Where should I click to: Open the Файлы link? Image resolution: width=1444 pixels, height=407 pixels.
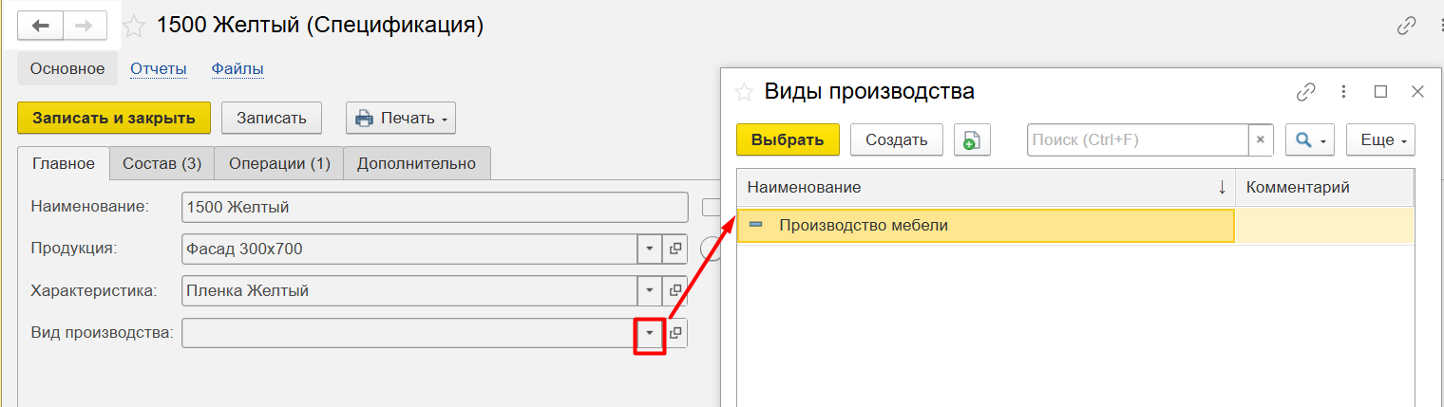[x=237, y=68]
